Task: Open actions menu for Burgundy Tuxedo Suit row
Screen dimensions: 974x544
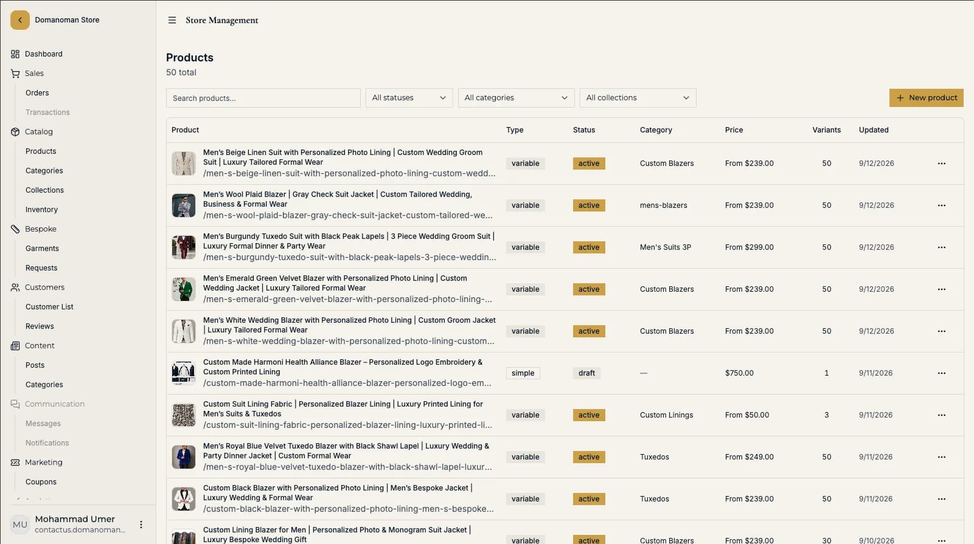Action: pyautogui.click(x=942, y=247)
